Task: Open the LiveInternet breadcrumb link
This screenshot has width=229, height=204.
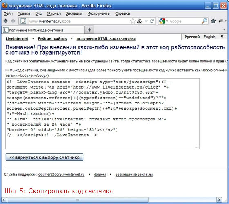Action: coord(17,39)
